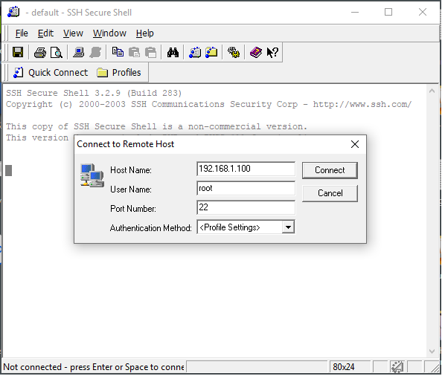Focus the User Name field
Screen dimensions: 445x376
tap(246, 189)
